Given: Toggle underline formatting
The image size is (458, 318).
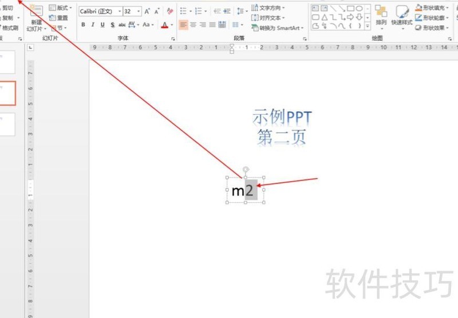Looking at the screenshot, I should (x=102, y=25).
